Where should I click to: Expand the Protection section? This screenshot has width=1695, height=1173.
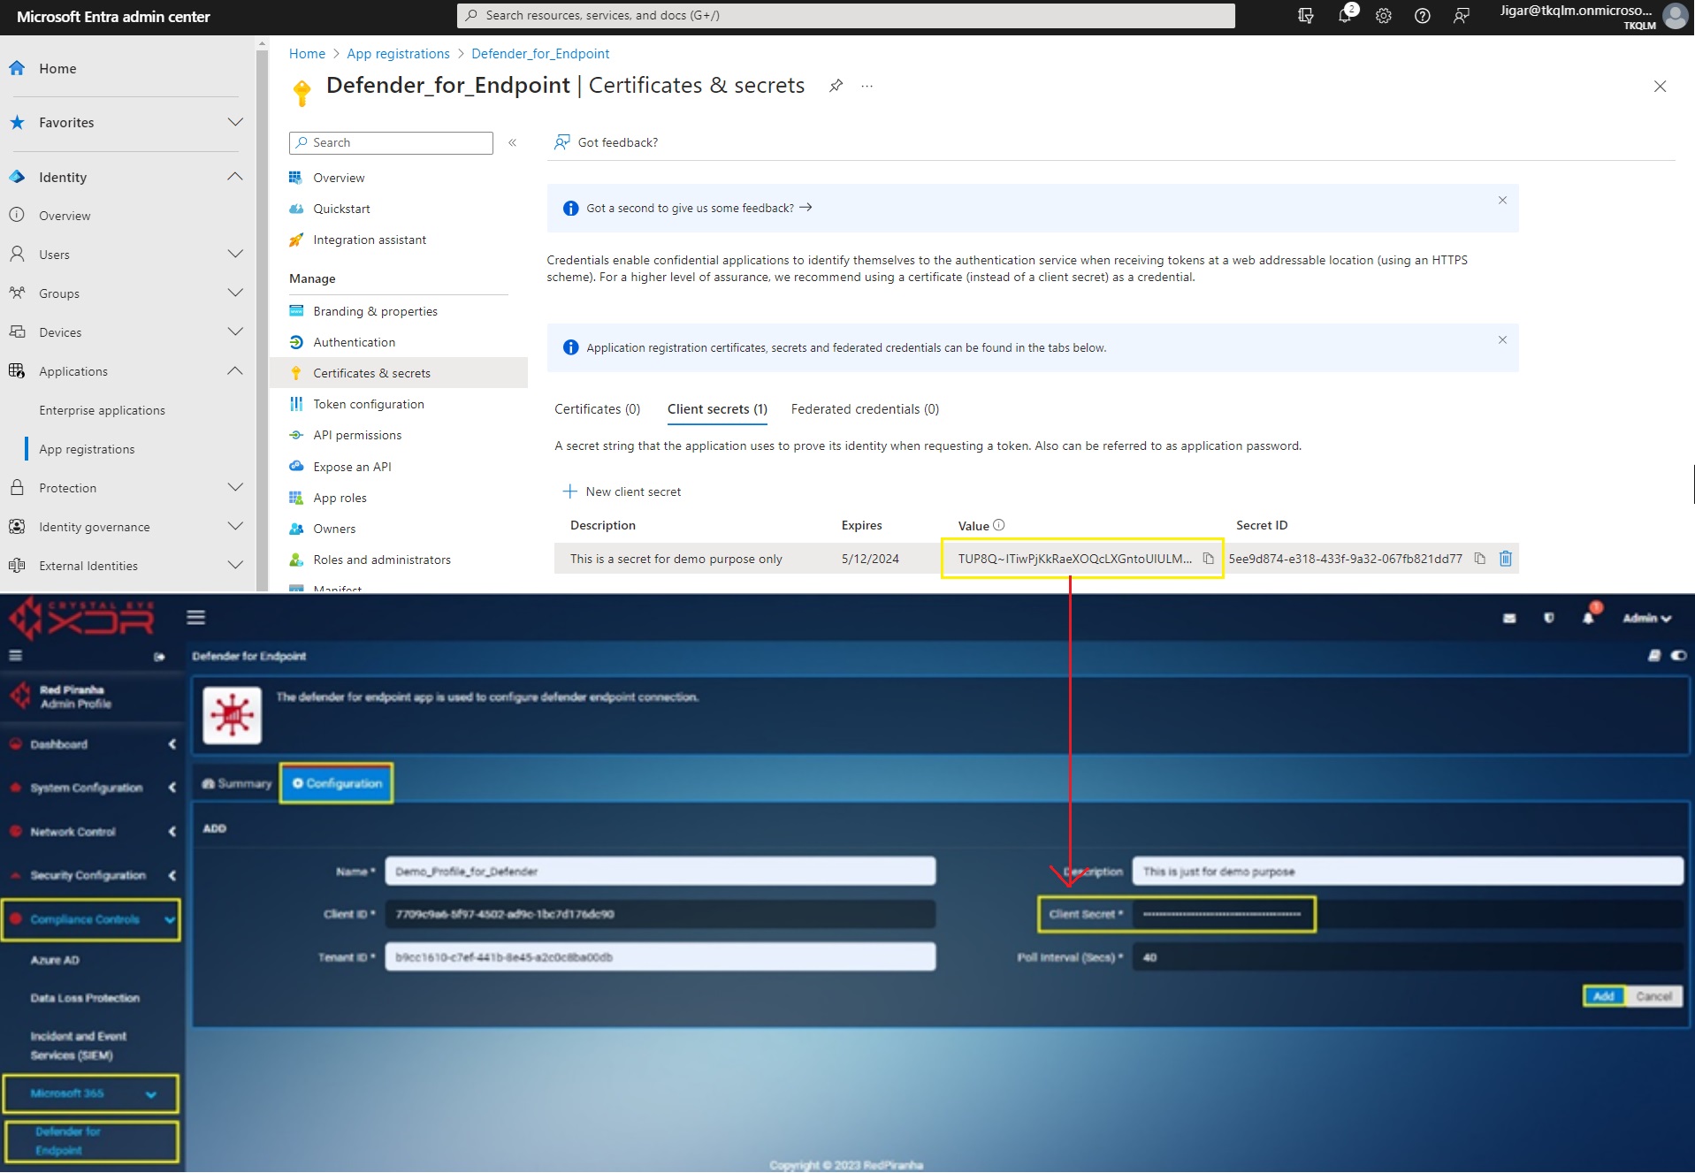pyautogui.click(x=235, y=488)
